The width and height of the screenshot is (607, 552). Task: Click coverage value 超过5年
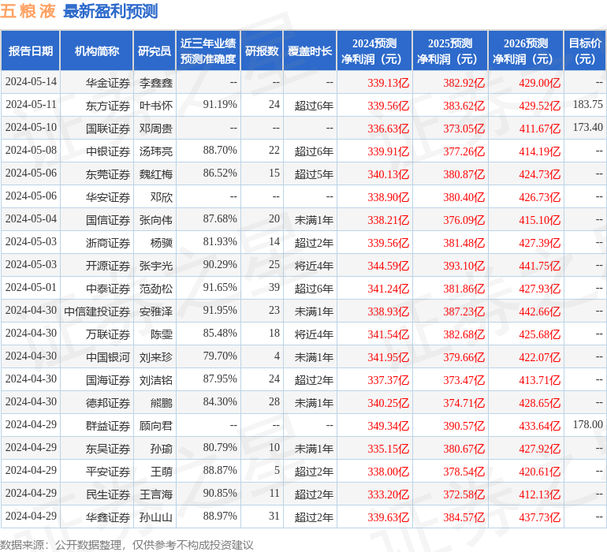coord(314,174)
